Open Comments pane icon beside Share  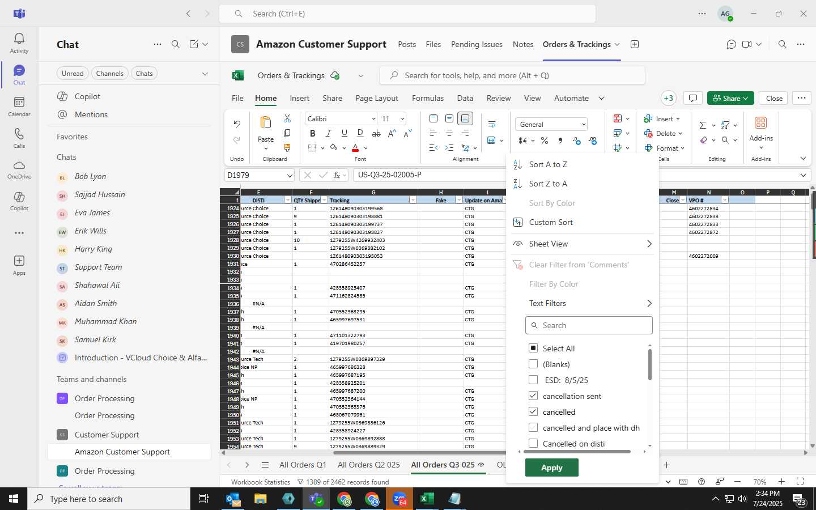(x=692, y=98)
